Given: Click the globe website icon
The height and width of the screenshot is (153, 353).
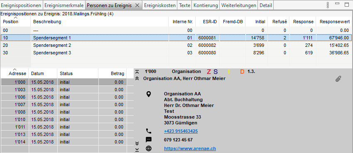Looking at the screenshot, I should coord(149,148).
